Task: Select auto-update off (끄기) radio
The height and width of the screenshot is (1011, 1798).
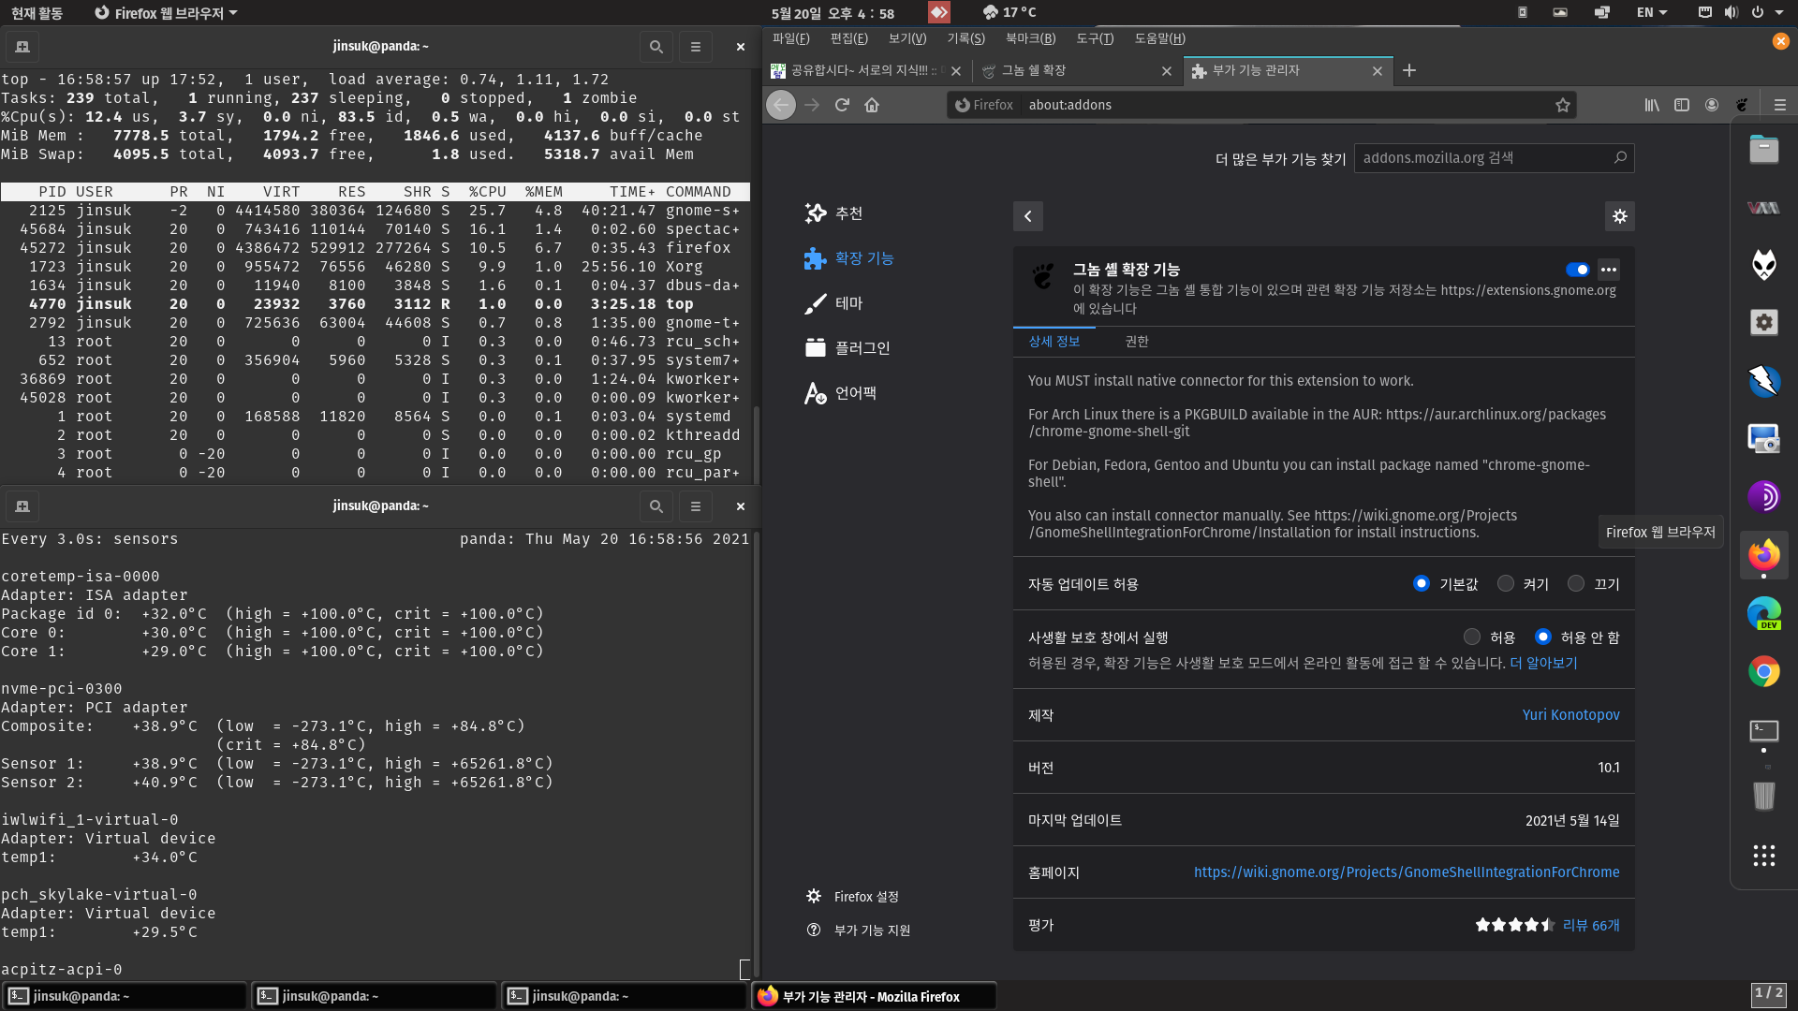Action: (1576, 583)
